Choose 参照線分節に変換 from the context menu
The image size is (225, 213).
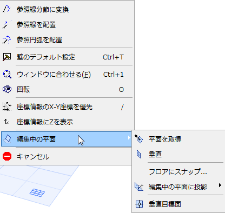click(x=67, y=9)
